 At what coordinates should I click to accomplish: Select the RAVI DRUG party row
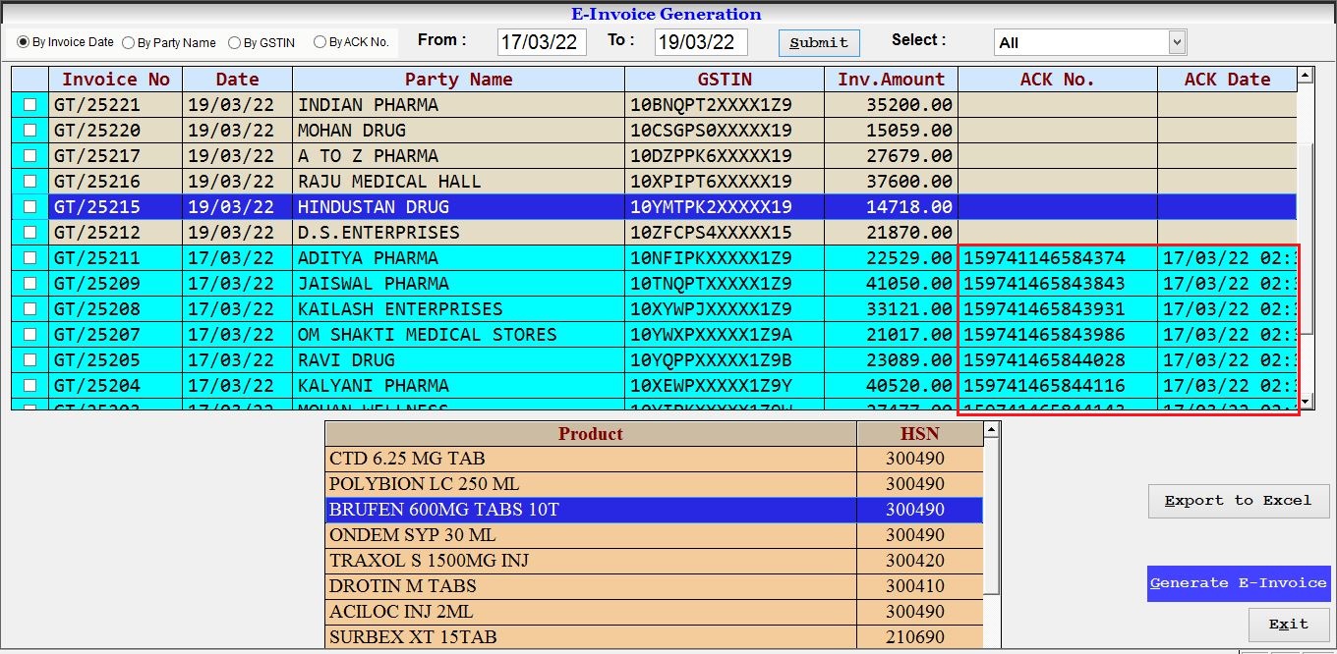[654, 359]
